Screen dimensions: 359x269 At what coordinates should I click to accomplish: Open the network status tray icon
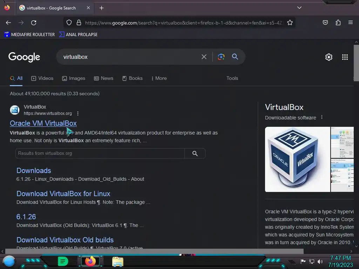312,261
